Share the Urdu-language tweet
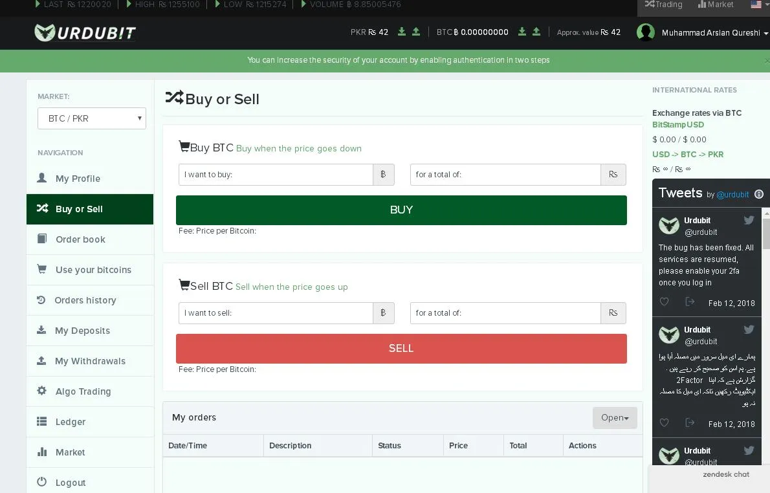Viewport: 770px width, 493px height. (690, 422)
